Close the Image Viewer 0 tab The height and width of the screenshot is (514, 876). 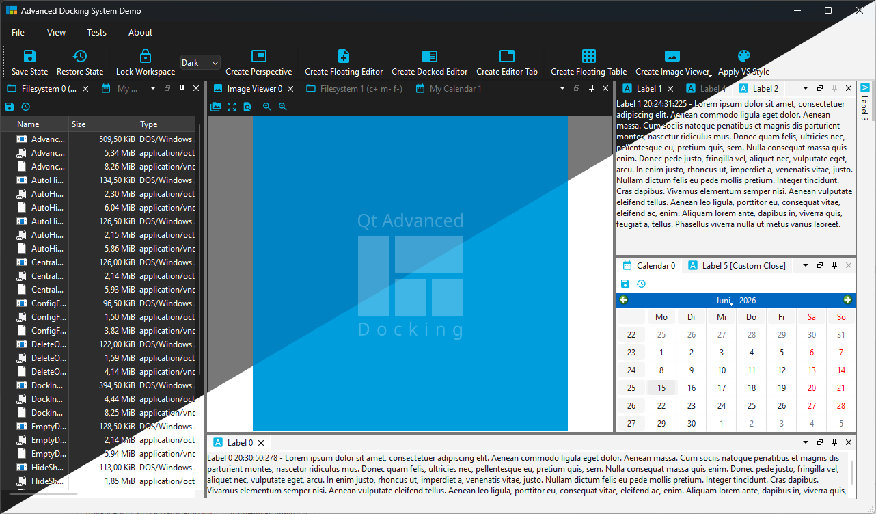[x=290, y=89]
